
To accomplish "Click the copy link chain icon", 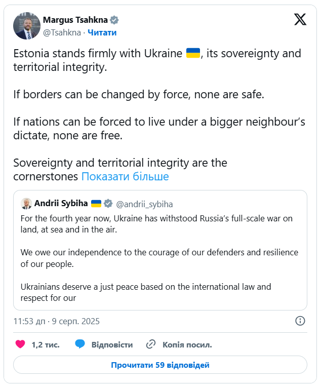I will point(150,344).
